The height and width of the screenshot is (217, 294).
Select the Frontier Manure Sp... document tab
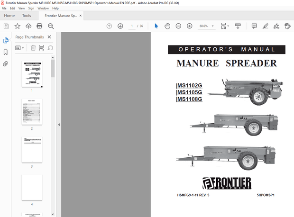point(61,16)
